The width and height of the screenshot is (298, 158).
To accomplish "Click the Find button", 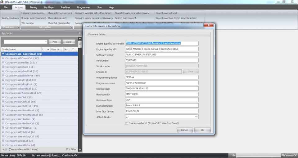I will pyautogui.click(x=55, y=42).
